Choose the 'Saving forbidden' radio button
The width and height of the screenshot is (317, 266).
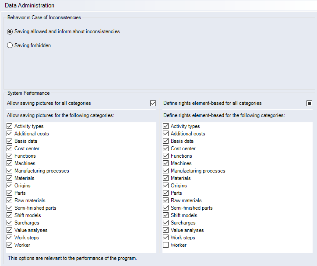10,45
